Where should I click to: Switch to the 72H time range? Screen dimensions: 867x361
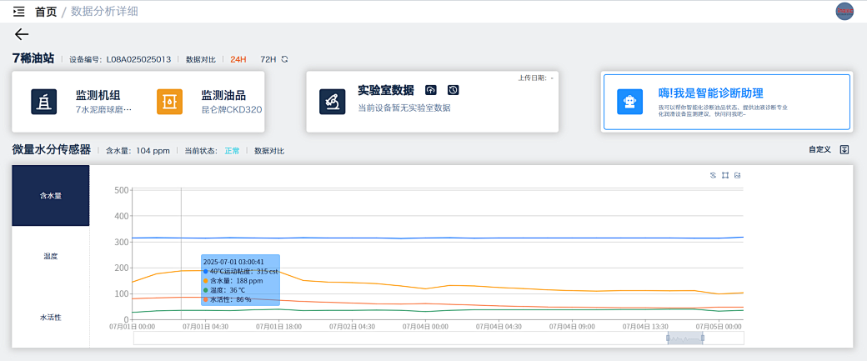pyautogui.click(x=268, y=59)
